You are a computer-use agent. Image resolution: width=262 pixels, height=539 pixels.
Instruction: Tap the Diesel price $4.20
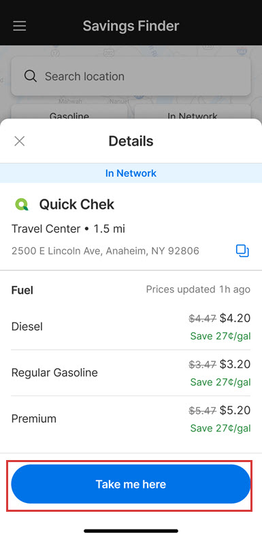(x=235, y=318)
